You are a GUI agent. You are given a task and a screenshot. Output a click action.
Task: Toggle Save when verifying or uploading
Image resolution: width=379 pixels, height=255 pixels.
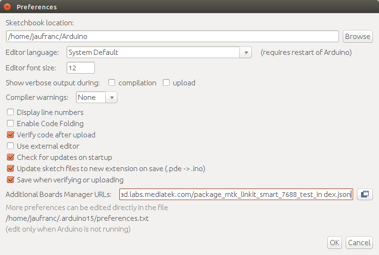[x=10, y=180]
